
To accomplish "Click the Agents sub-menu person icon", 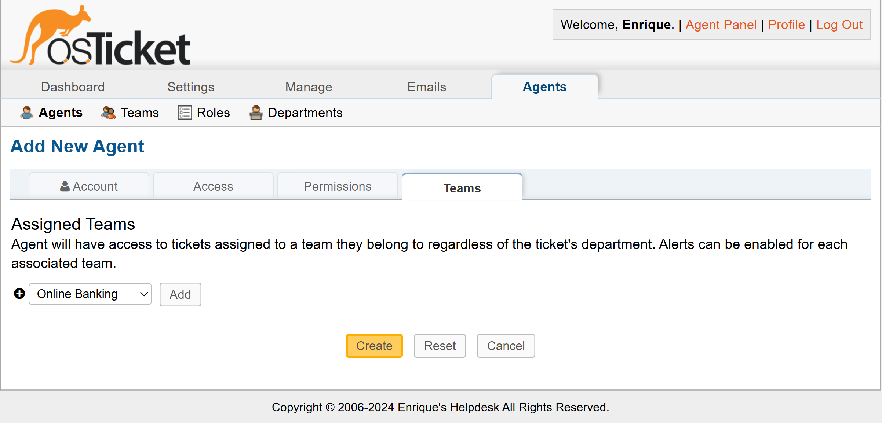I will click(x=26, y=113).
